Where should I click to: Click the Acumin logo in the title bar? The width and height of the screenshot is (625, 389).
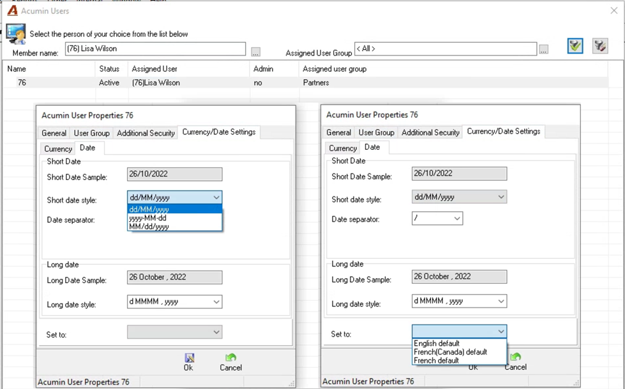click(x=13, y=10)
